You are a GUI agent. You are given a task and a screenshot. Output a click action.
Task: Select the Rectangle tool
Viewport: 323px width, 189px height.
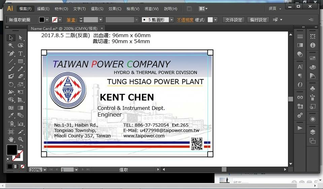(20, 61)
